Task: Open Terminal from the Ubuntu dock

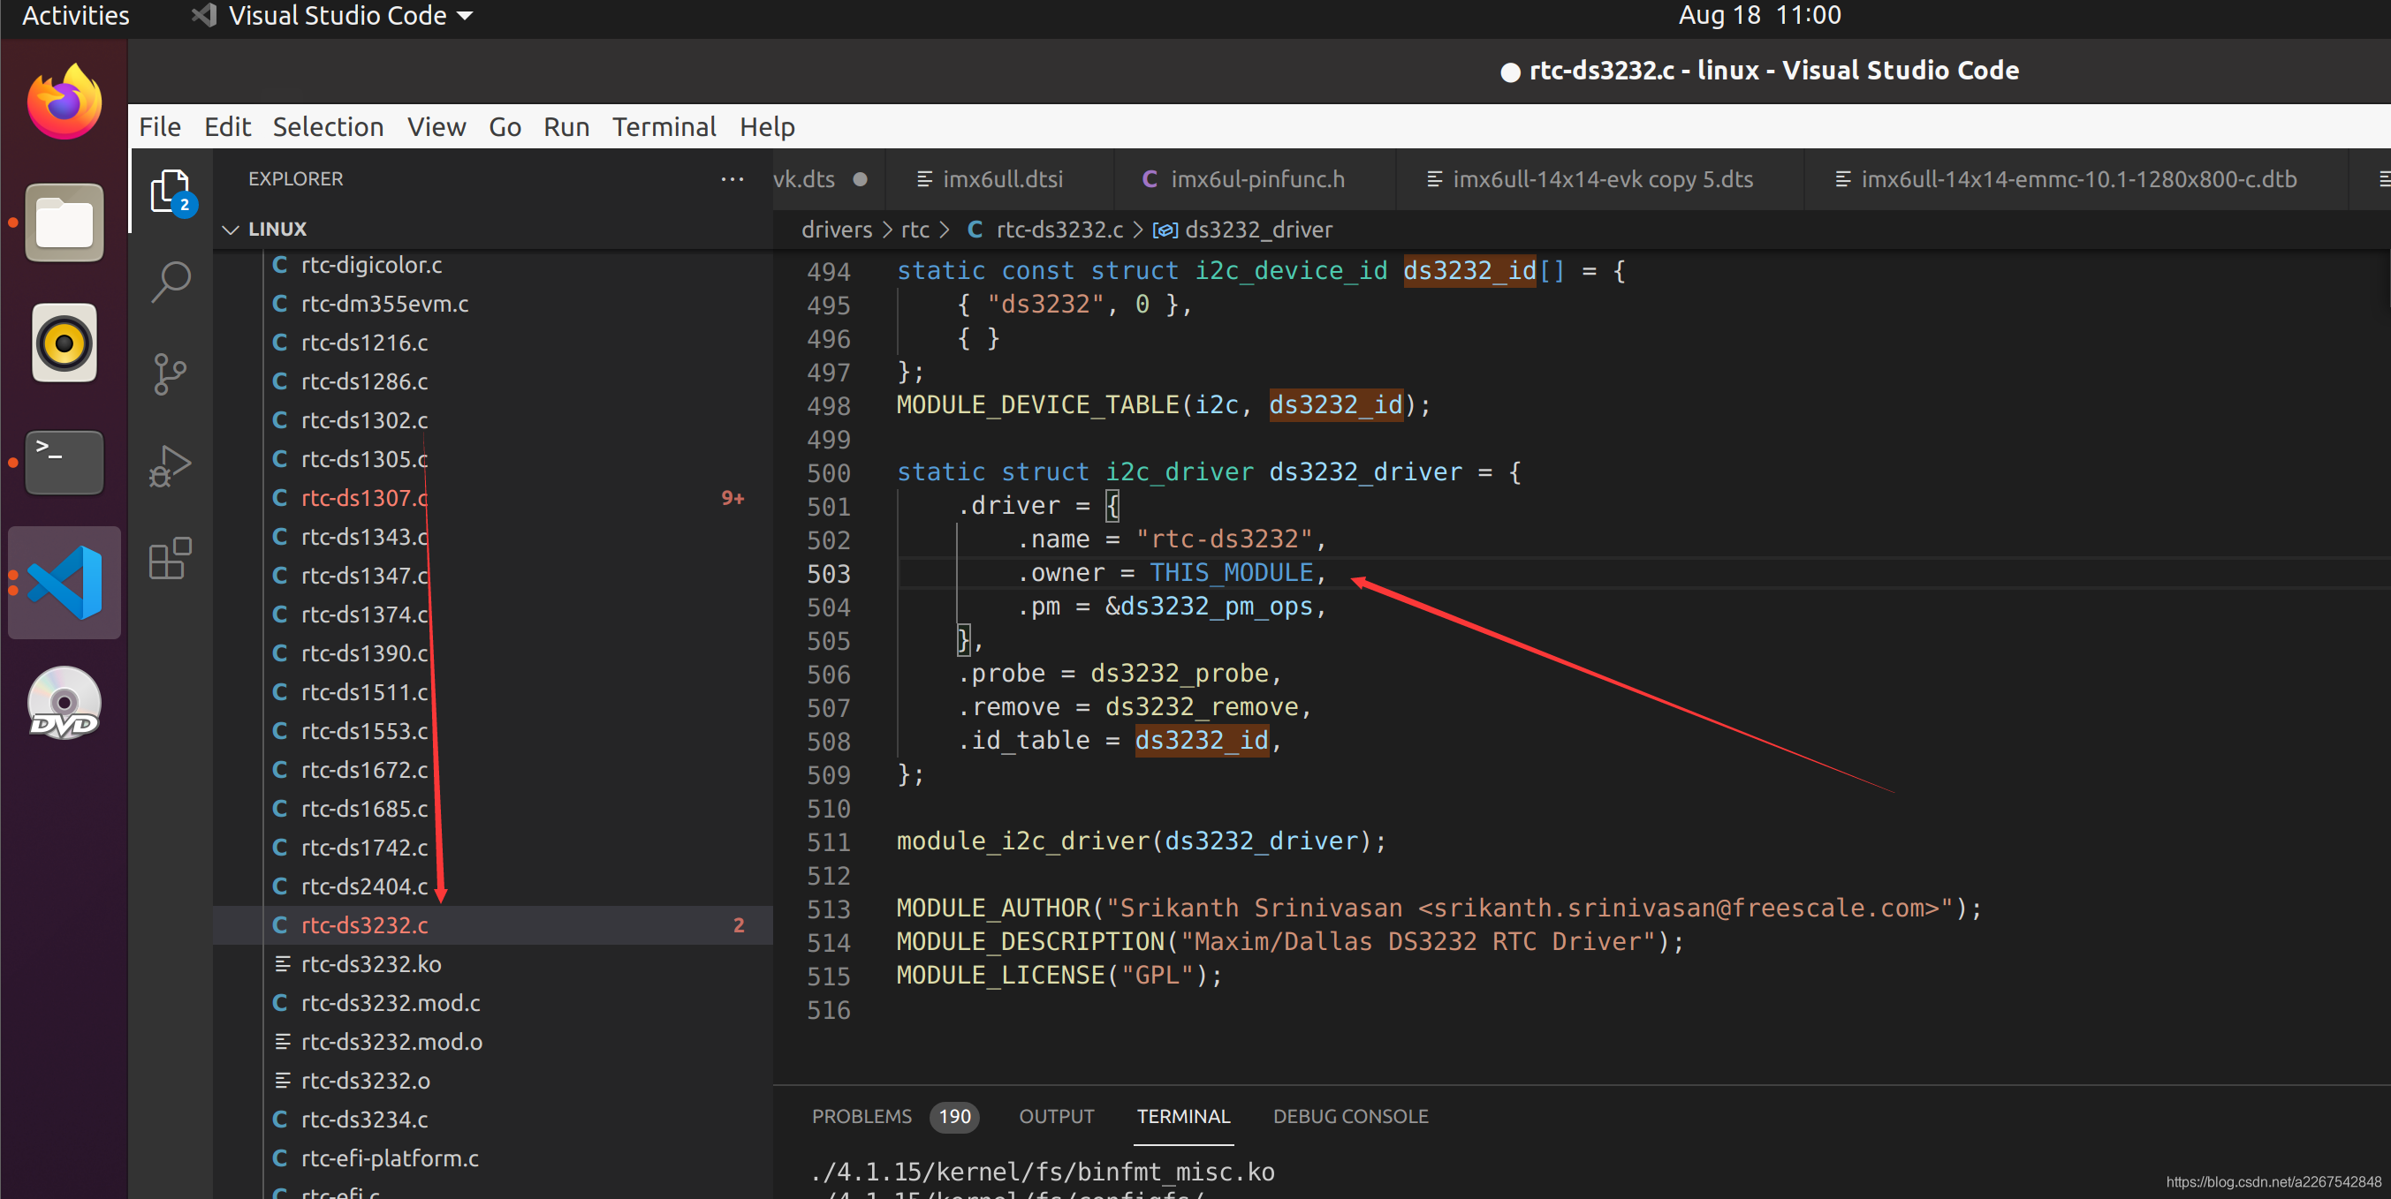Action: 64,462
